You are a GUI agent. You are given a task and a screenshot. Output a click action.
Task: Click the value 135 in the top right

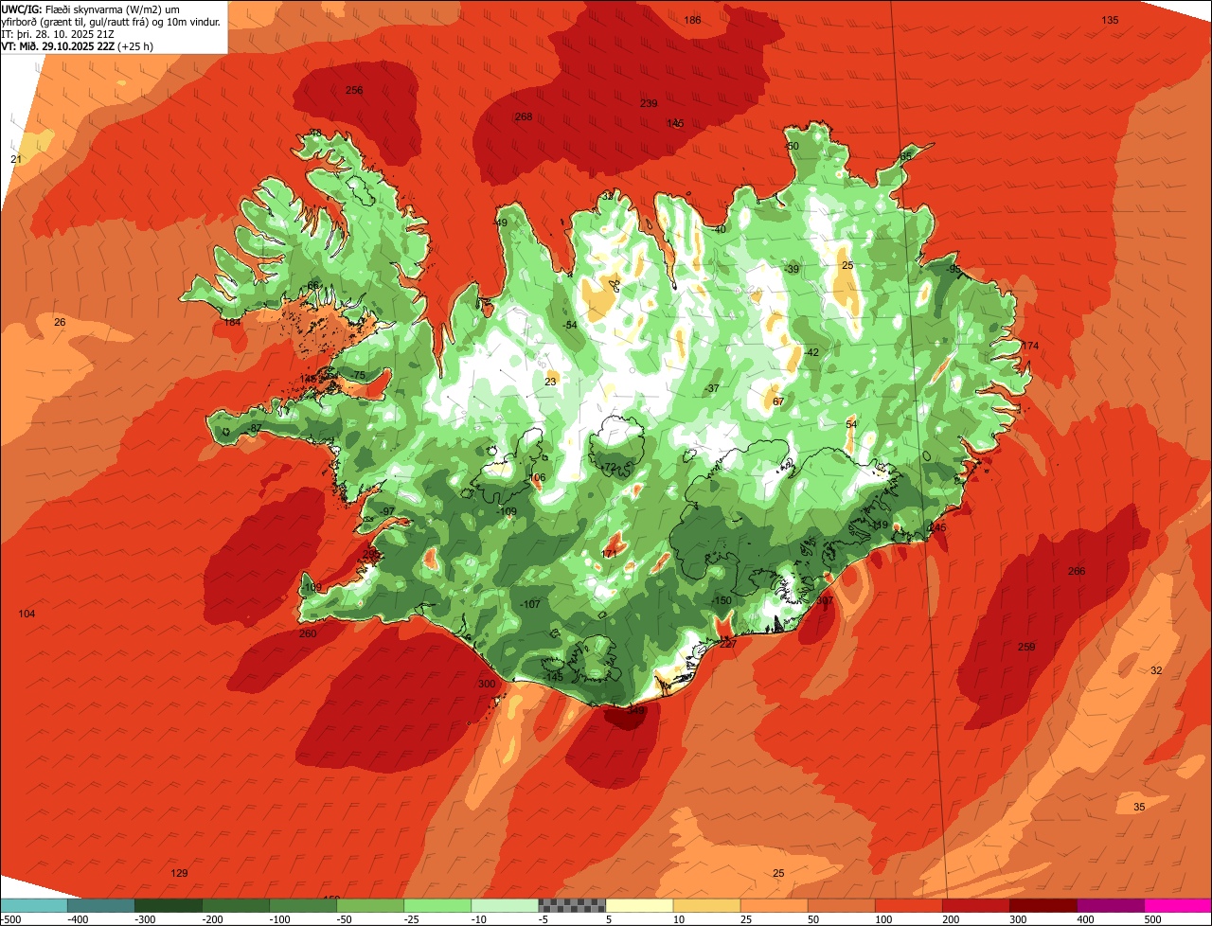tap(1110, 21)
